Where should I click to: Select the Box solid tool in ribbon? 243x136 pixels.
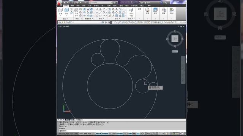coord(60,11)
